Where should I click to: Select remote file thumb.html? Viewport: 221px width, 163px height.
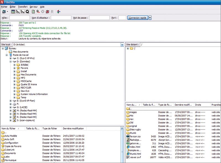click(135, 154)
